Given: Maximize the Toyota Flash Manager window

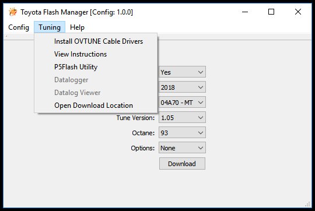Looking at the screenshot, I should click(271, 12).
